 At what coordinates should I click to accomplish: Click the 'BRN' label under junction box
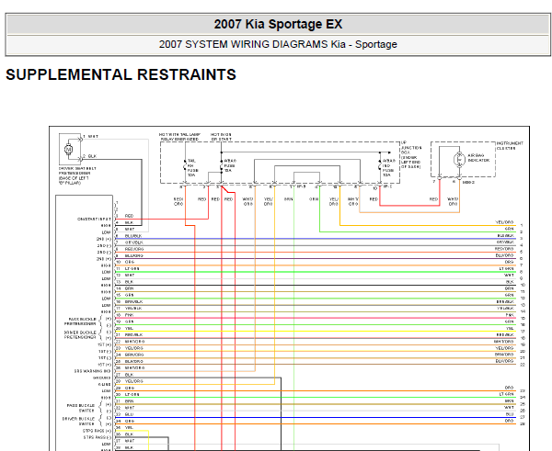point(288,199)
